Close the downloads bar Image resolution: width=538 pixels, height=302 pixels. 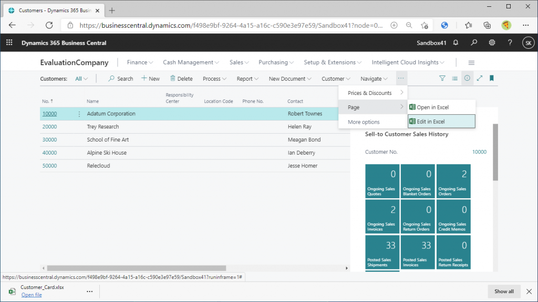coord(529,292)
